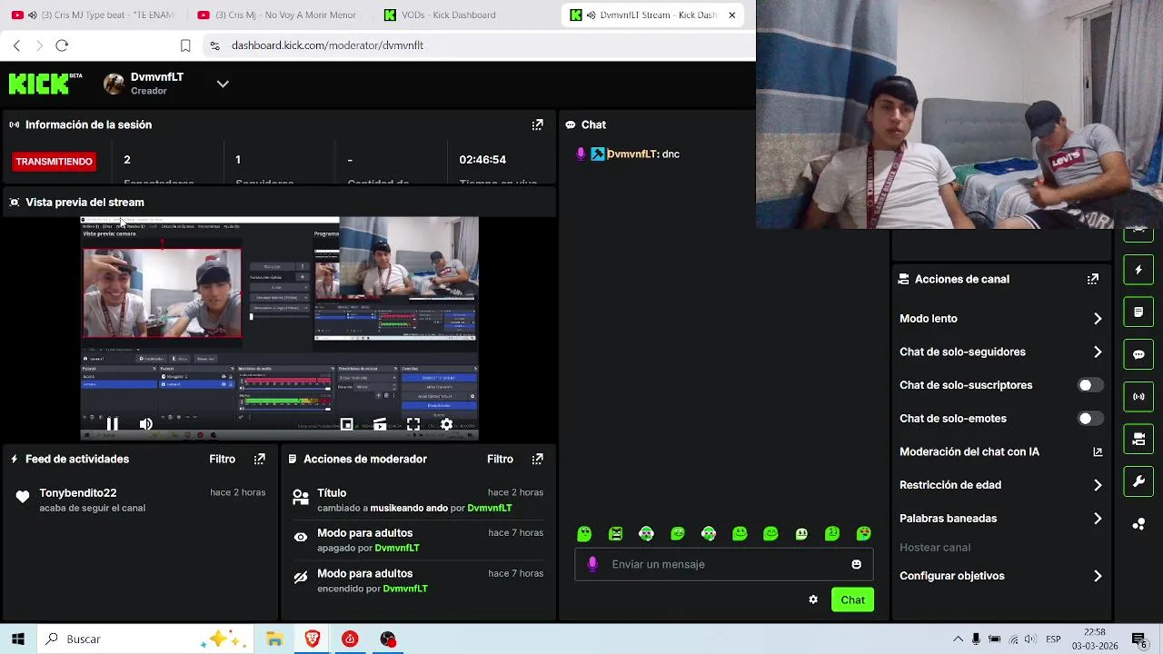Click the TRANSMITIENDO status badge
1163x654 pixels.
tap(54, 162)
